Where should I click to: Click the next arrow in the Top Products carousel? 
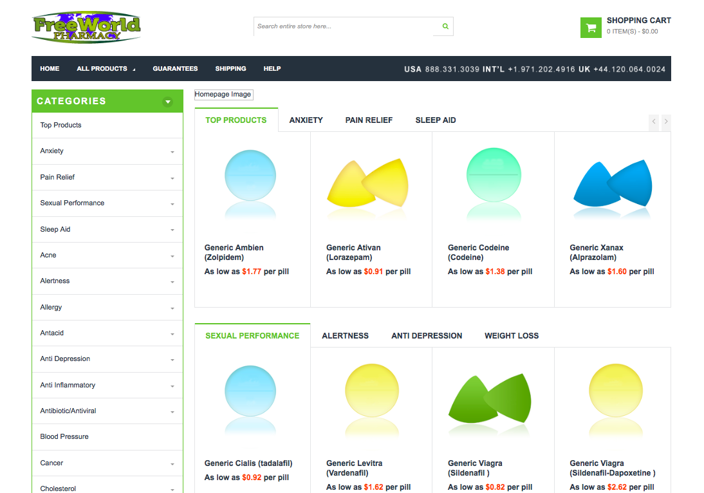click(x=666, y=121)
